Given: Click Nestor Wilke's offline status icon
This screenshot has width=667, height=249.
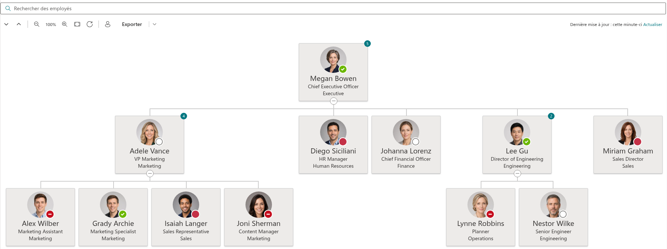Looking at the screenshot, I should [563, 214].
